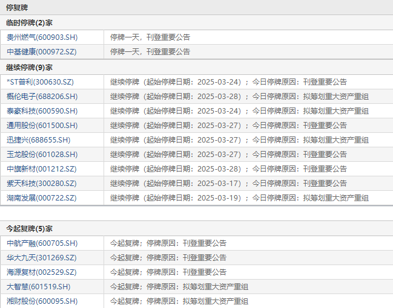393x308 pixels.
Task: Click the 停复牌 section title
Action: tap(17, 7)
